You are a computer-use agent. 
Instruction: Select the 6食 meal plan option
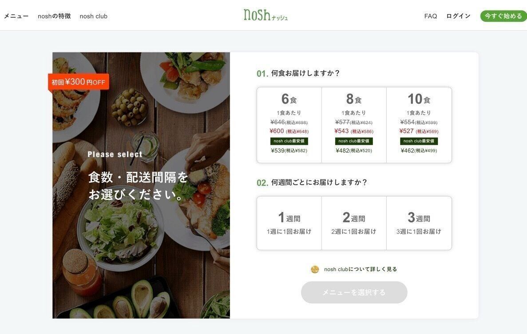289,125
